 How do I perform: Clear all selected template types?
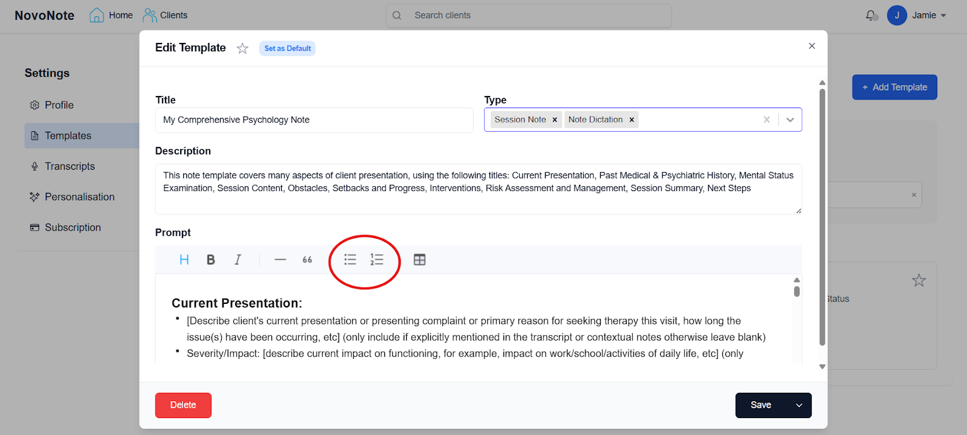click(x=766, y=120)
